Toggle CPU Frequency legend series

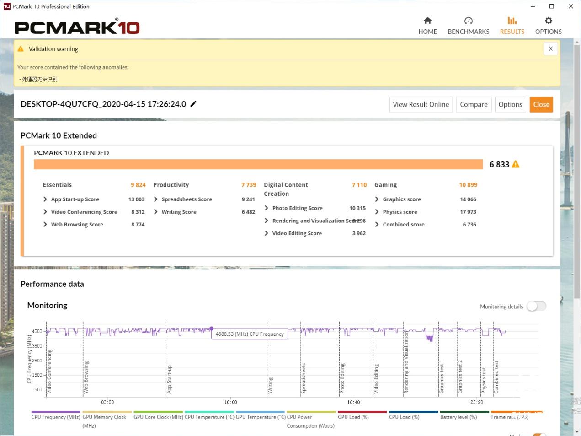point(55,417)
